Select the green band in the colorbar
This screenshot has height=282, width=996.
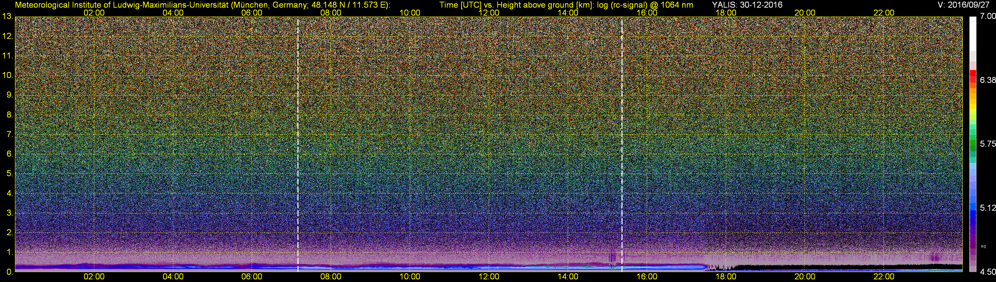coord(972,145)
